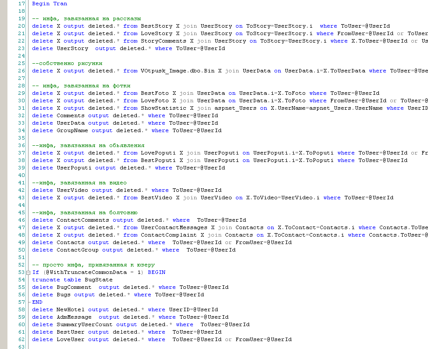Click 'AdmMessage' on line 59
The image size is (428, 349).
click(74, 317)
